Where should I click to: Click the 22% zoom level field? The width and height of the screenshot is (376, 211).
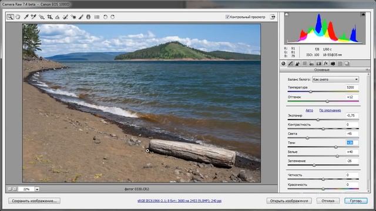pos(26,189)
